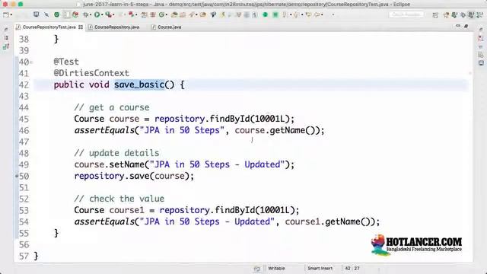This screenshot has width=487, height=274.
Task: Click the green square toolbar icon
Action: 275,14
